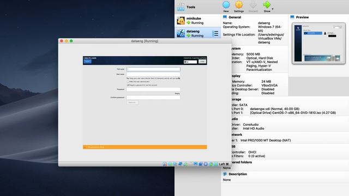Open the dataeng VM list menu icon

click(x=215, y=33)
